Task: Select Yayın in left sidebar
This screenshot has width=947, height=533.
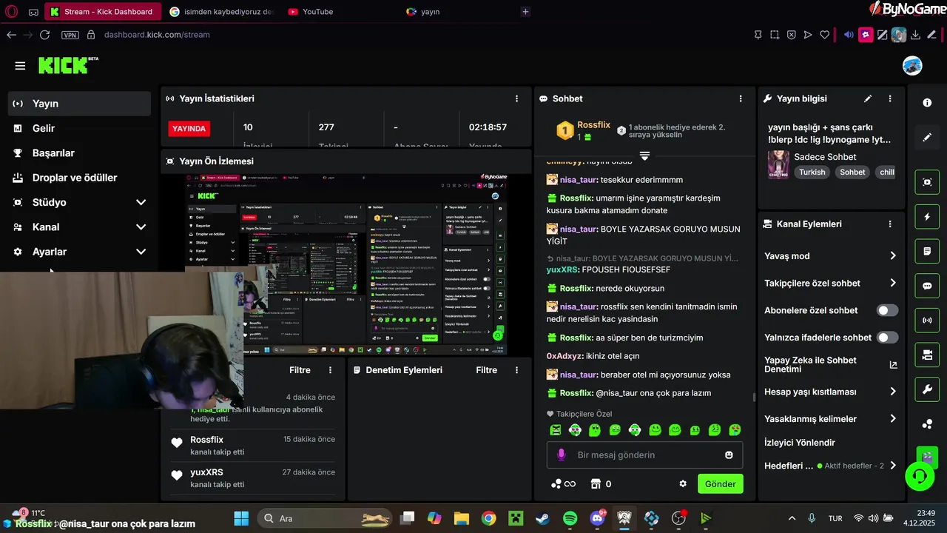Action: pos(80,104)
